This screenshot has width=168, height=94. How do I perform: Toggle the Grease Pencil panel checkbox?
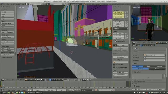[x=116, y=41]
